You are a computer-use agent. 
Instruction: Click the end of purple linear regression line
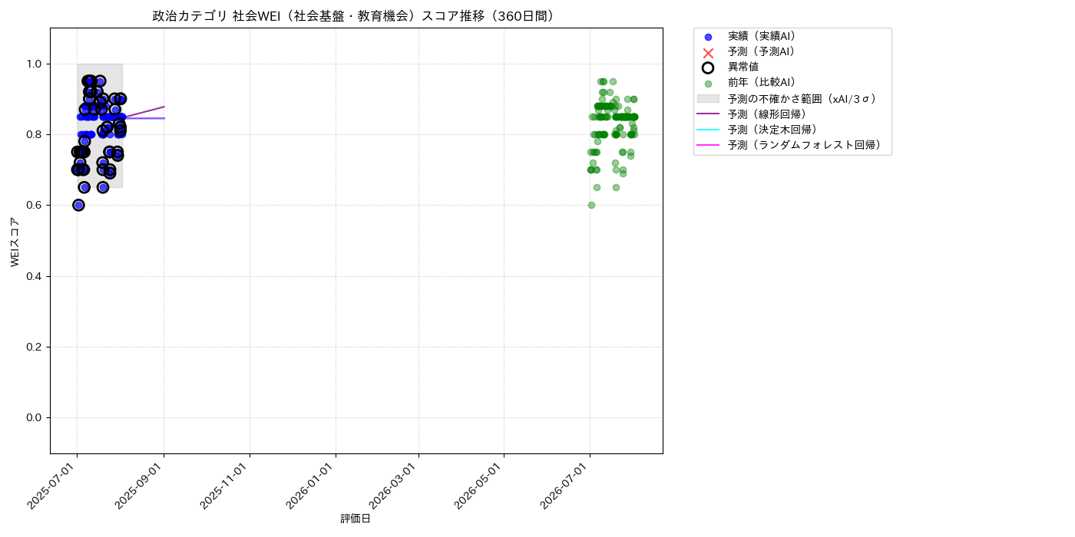click(164, 107)
